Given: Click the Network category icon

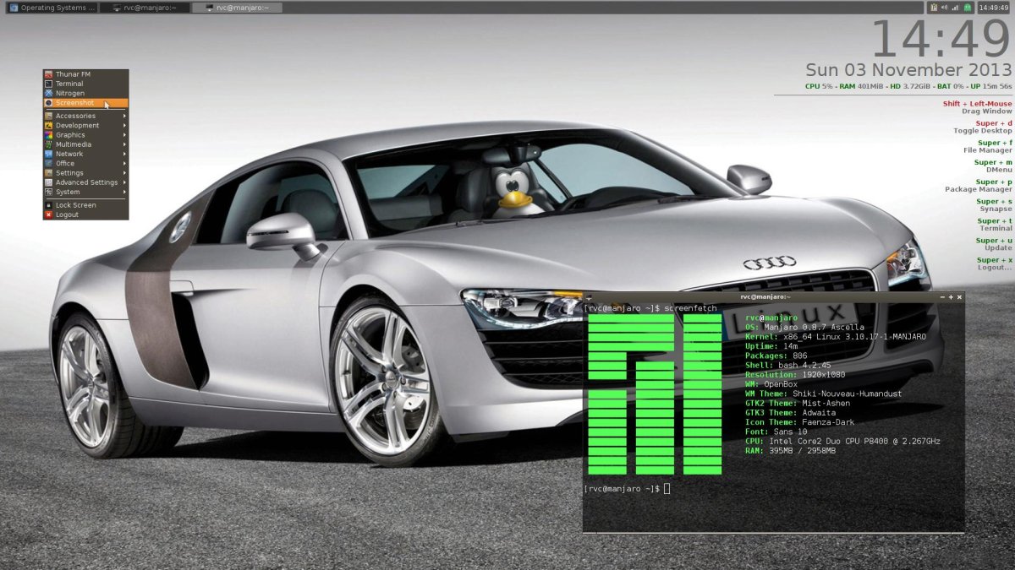Looking at the screenshot, I should [x=48, y=154].
